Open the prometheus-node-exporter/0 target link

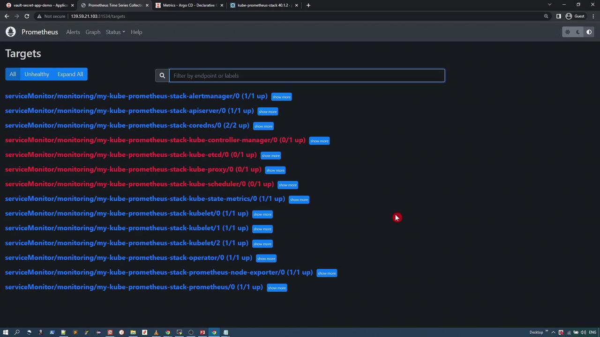[159, 272]
